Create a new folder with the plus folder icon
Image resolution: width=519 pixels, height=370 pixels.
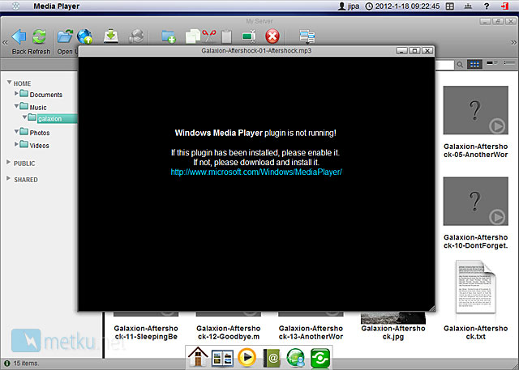point(169,36)
